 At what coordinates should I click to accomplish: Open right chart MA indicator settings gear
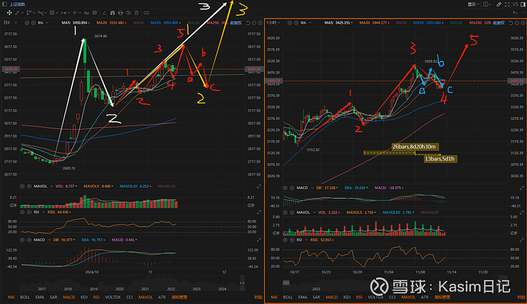click(x=289, y=23)
